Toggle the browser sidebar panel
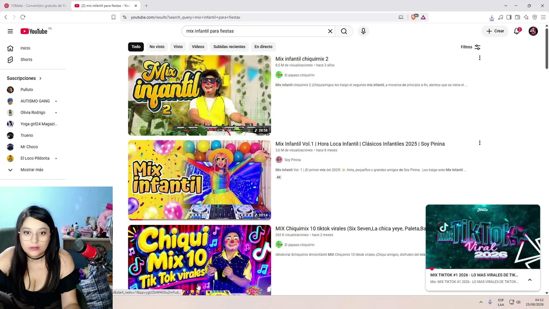 point(509,17)
